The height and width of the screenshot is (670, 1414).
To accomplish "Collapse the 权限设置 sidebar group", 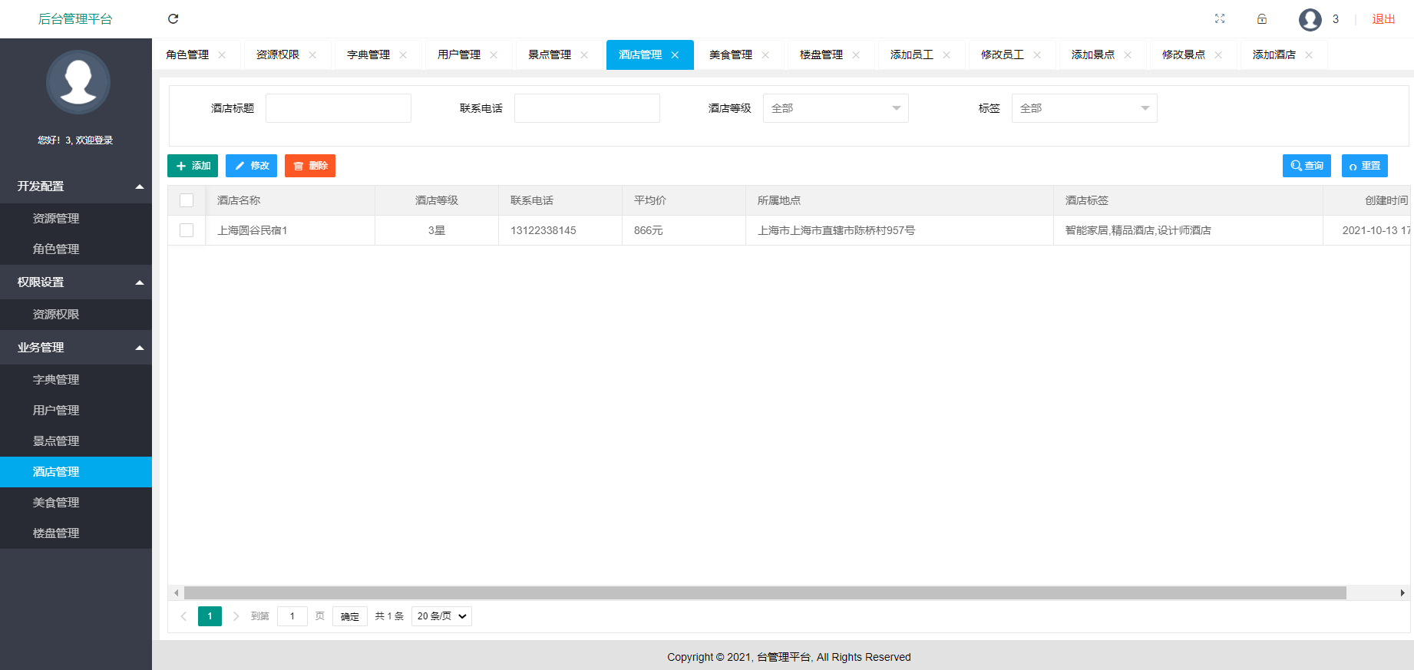I will pos(76,282).
